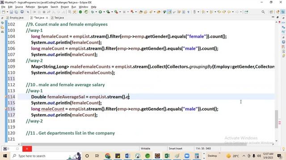Expand the Back history dropdown arrow

pos(233,12)
